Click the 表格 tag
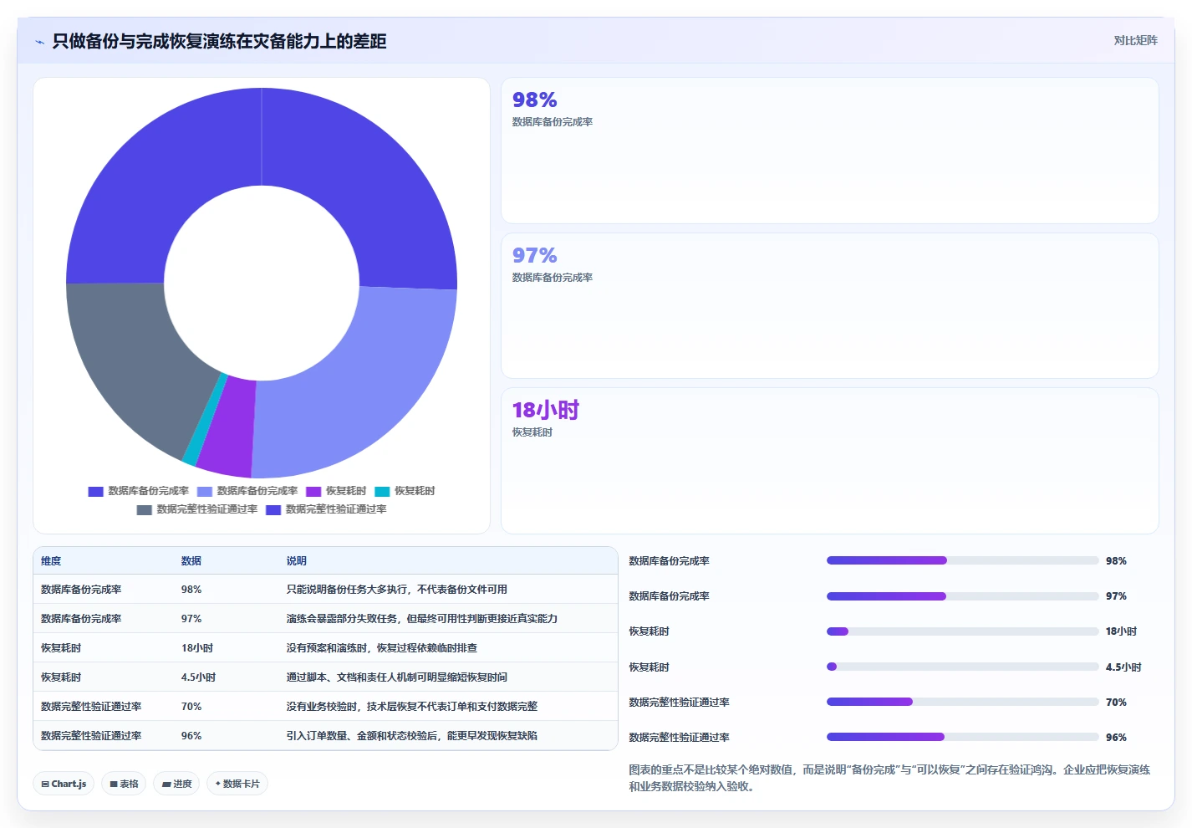Viewport: 1192px width, 828px height. click(124, 784)
